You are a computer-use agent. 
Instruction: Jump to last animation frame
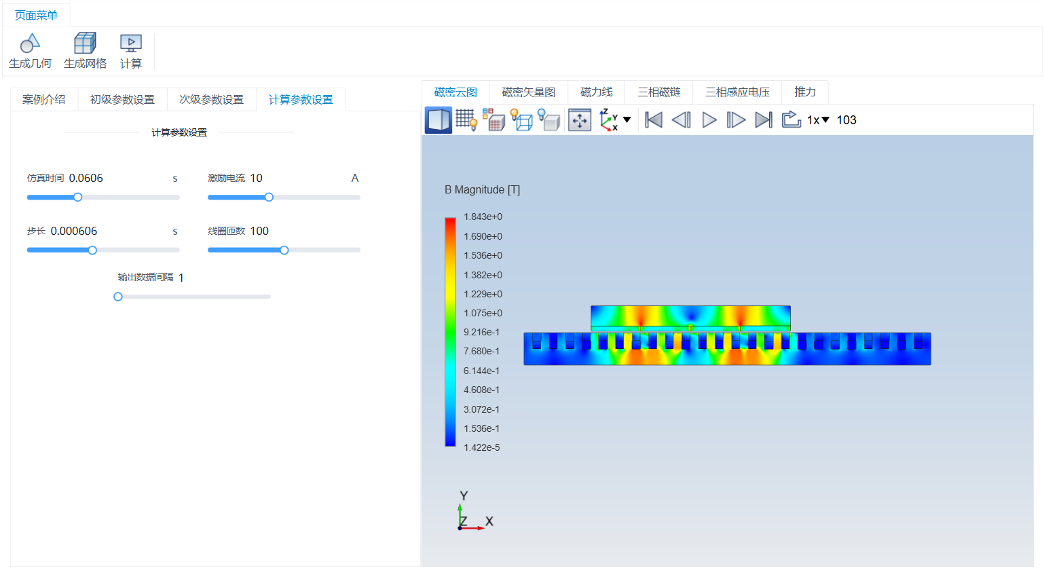coord(764,120)
